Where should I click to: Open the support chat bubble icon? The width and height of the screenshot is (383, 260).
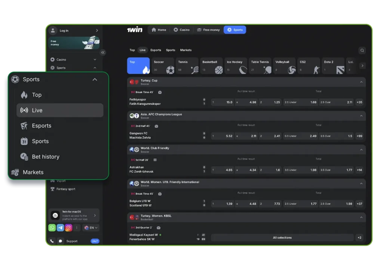coord(60,241)
